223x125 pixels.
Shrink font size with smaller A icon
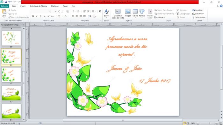tap(62, 11)
